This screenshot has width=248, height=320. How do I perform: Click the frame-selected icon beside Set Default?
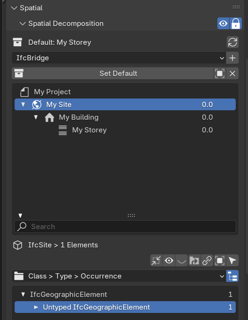[220, 74]
